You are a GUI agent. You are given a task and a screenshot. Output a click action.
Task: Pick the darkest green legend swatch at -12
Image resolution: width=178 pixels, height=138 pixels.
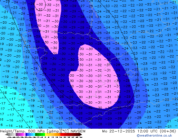pos(36,134)
